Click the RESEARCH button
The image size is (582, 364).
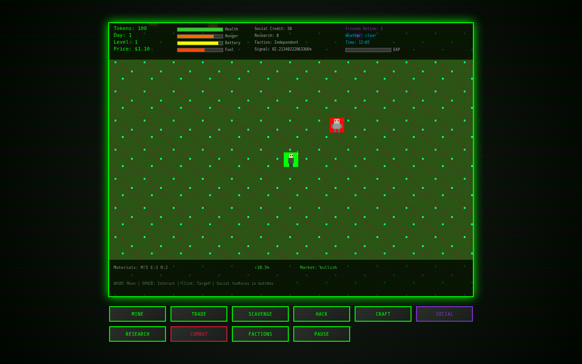(137, 334)
